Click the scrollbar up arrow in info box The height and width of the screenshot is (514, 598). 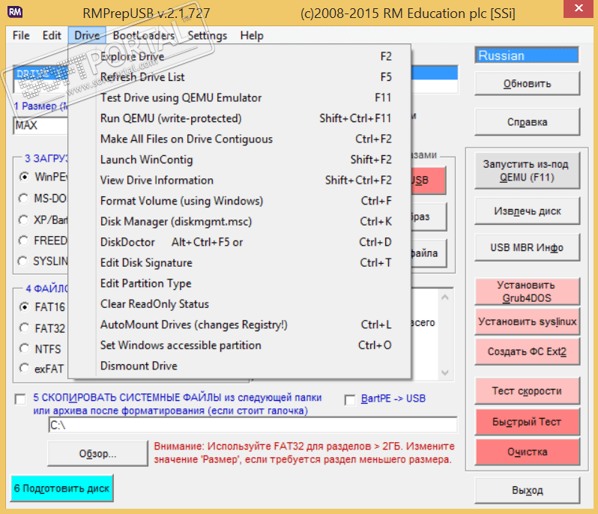pyautogui.click(x=444, y=297)
